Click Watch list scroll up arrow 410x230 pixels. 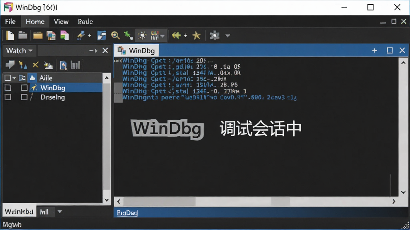[107, 78]
